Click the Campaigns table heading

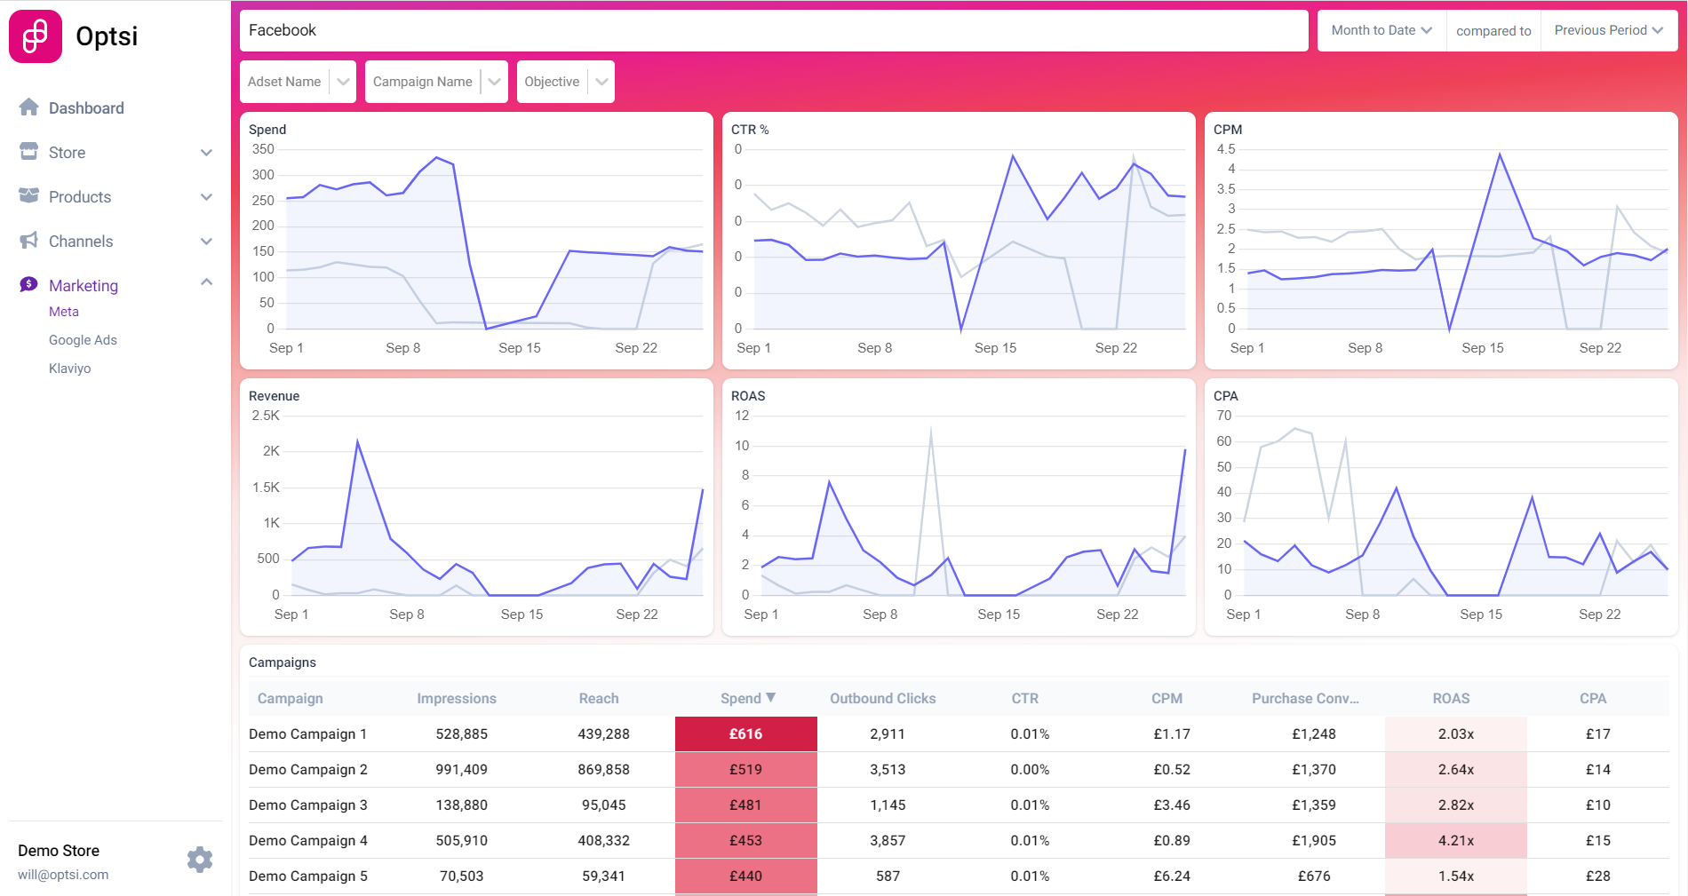pyautogui.click(x=283, y=662)
